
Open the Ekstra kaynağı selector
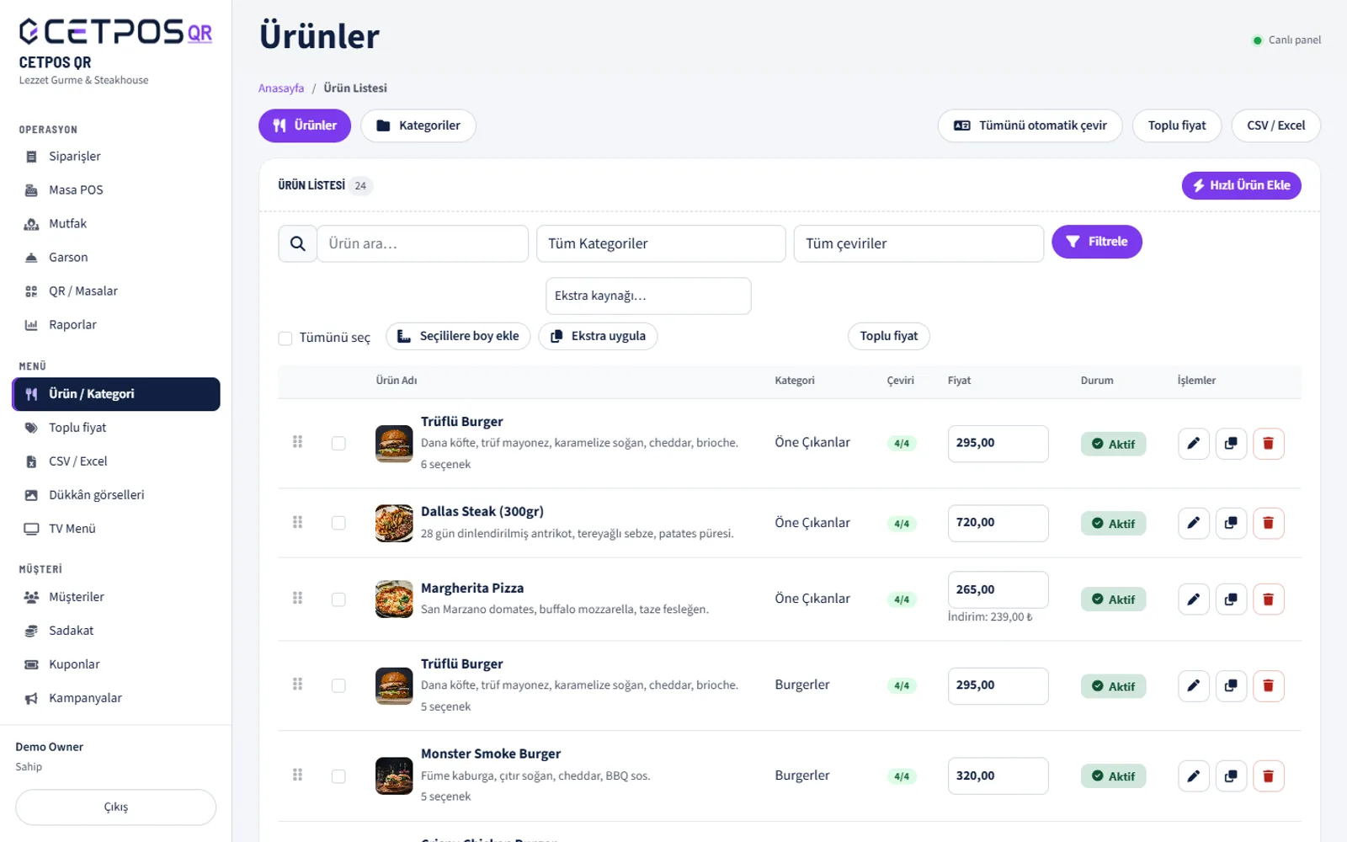[648, 296]
